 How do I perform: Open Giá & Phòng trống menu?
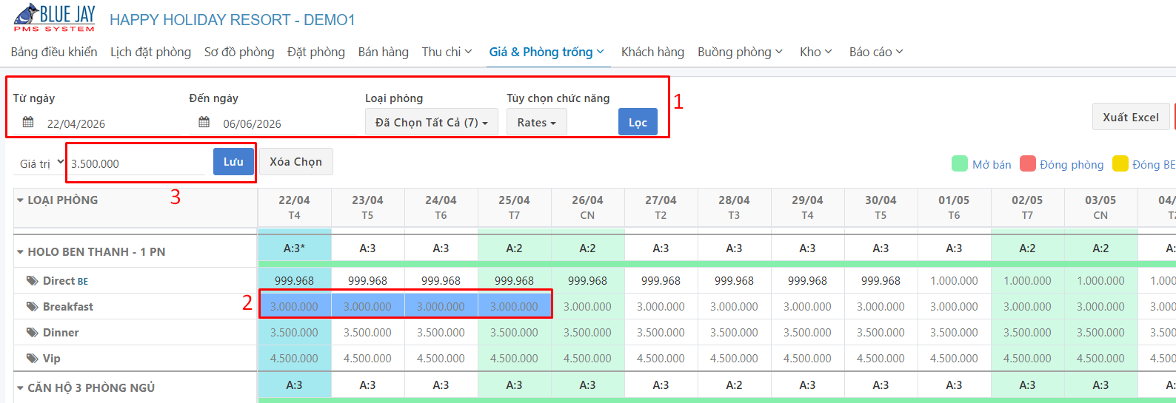[x=547, y=52]
